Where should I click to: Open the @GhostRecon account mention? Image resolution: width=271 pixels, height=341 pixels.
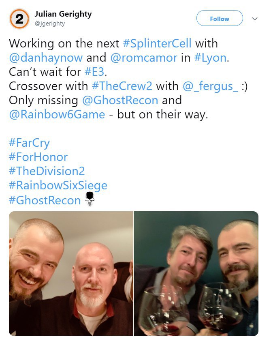pyautogui.click(x=120, y=100)
